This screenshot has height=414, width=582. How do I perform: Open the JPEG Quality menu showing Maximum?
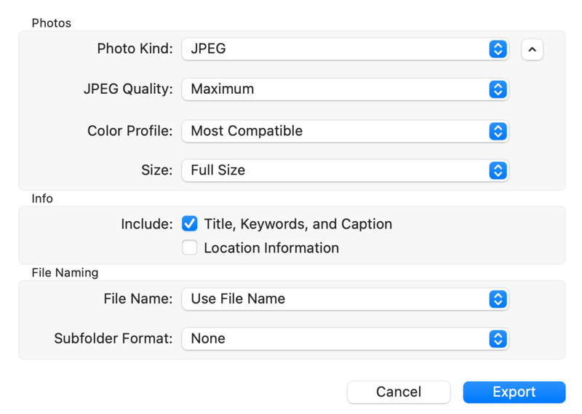[x=335, y=89]
